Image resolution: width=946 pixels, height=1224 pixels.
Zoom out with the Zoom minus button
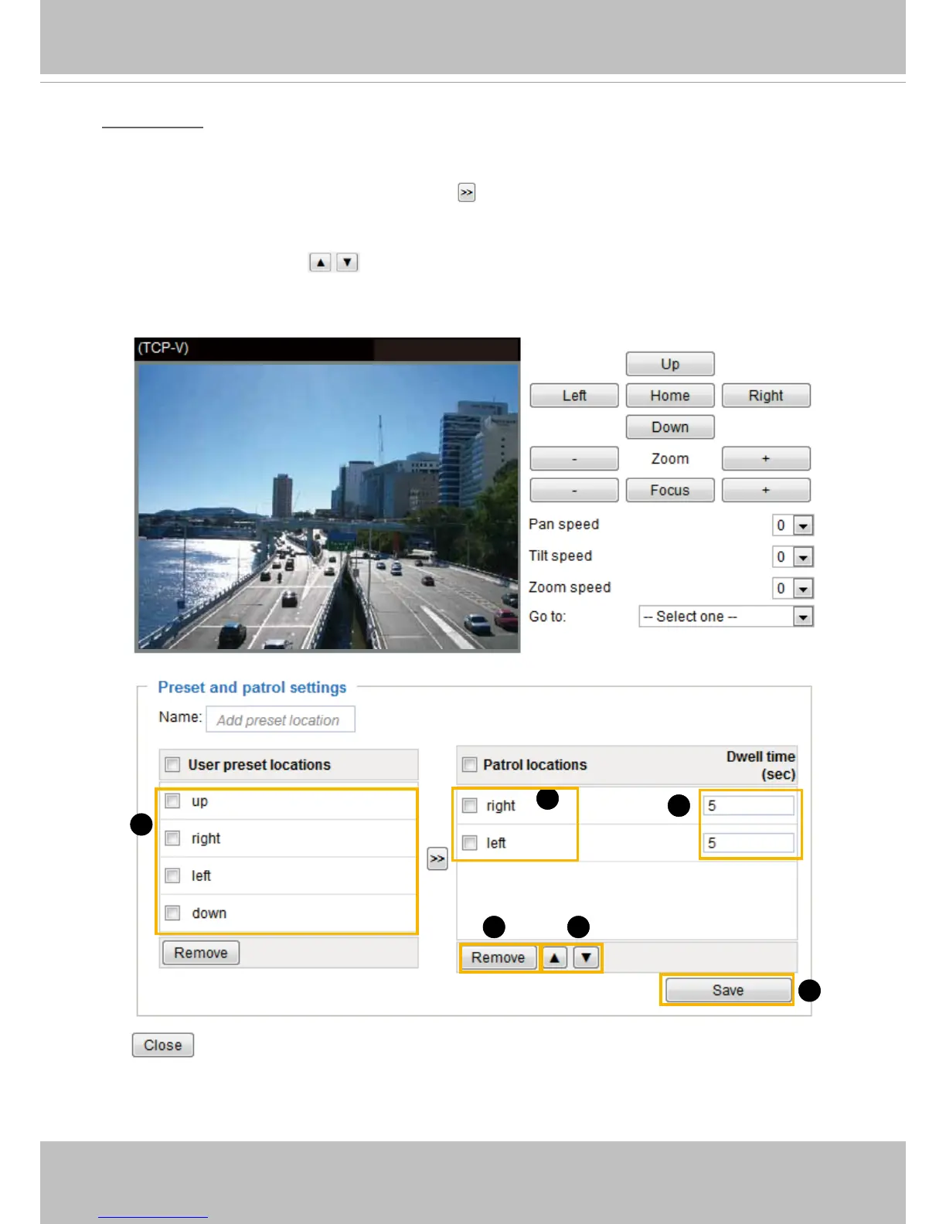pyautogui.click(x=573, y=459)
